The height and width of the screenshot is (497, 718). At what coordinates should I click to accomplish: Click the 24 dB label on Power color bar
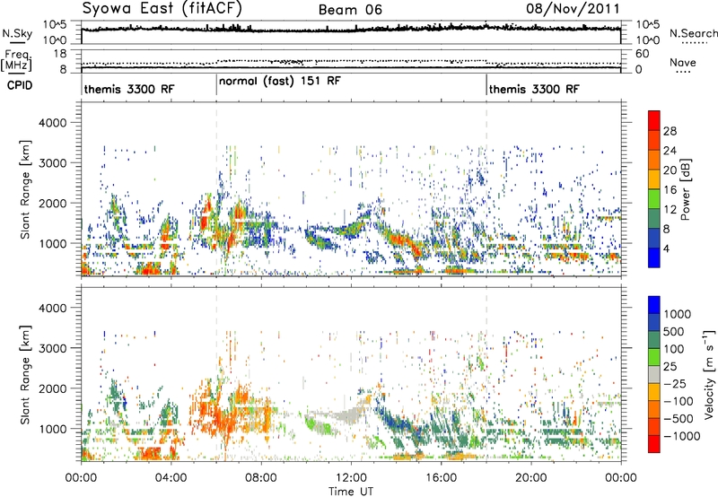670,151
